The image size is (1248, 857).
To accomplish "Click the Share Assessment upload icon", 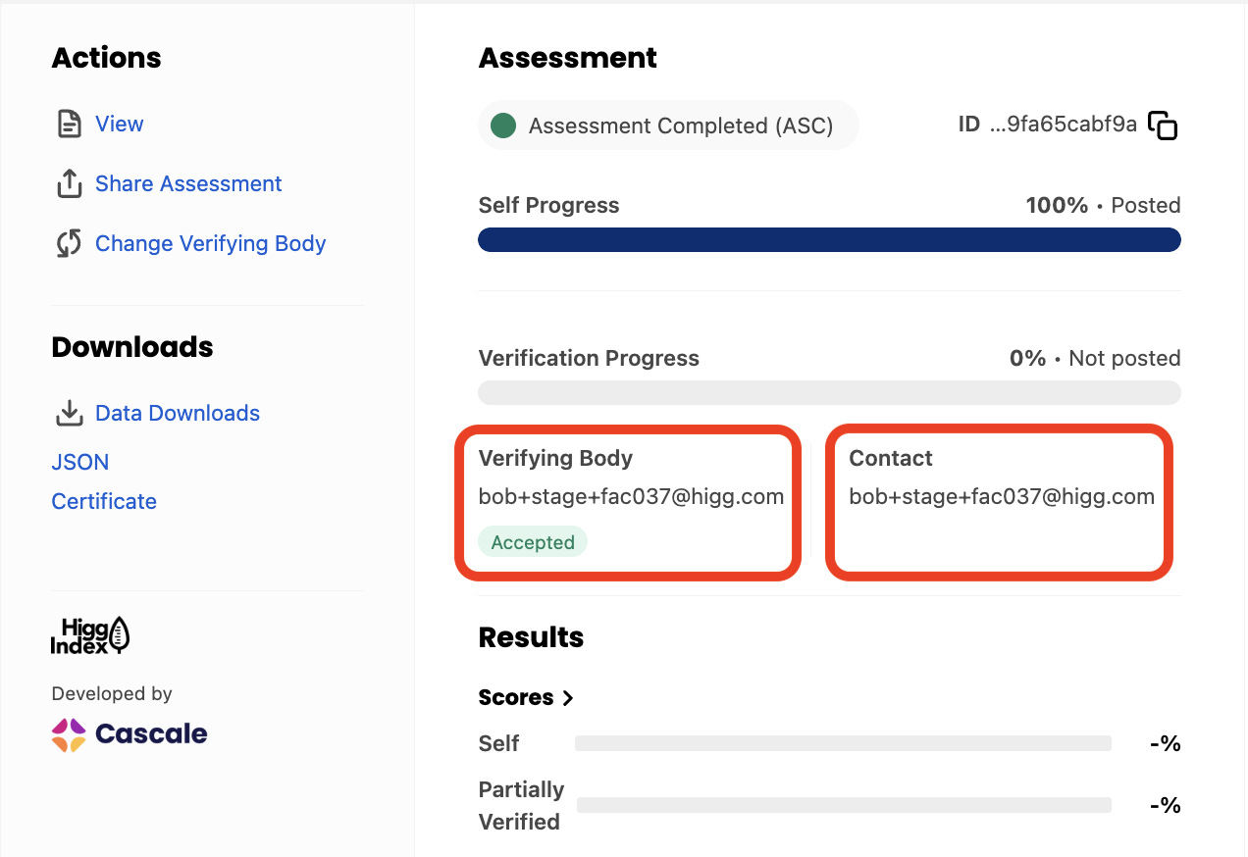I will click(69, 184).
